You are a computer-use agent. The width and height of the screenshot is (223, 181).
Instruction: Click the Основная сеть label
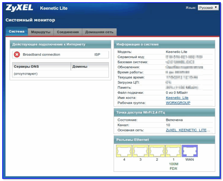(130, 130)
